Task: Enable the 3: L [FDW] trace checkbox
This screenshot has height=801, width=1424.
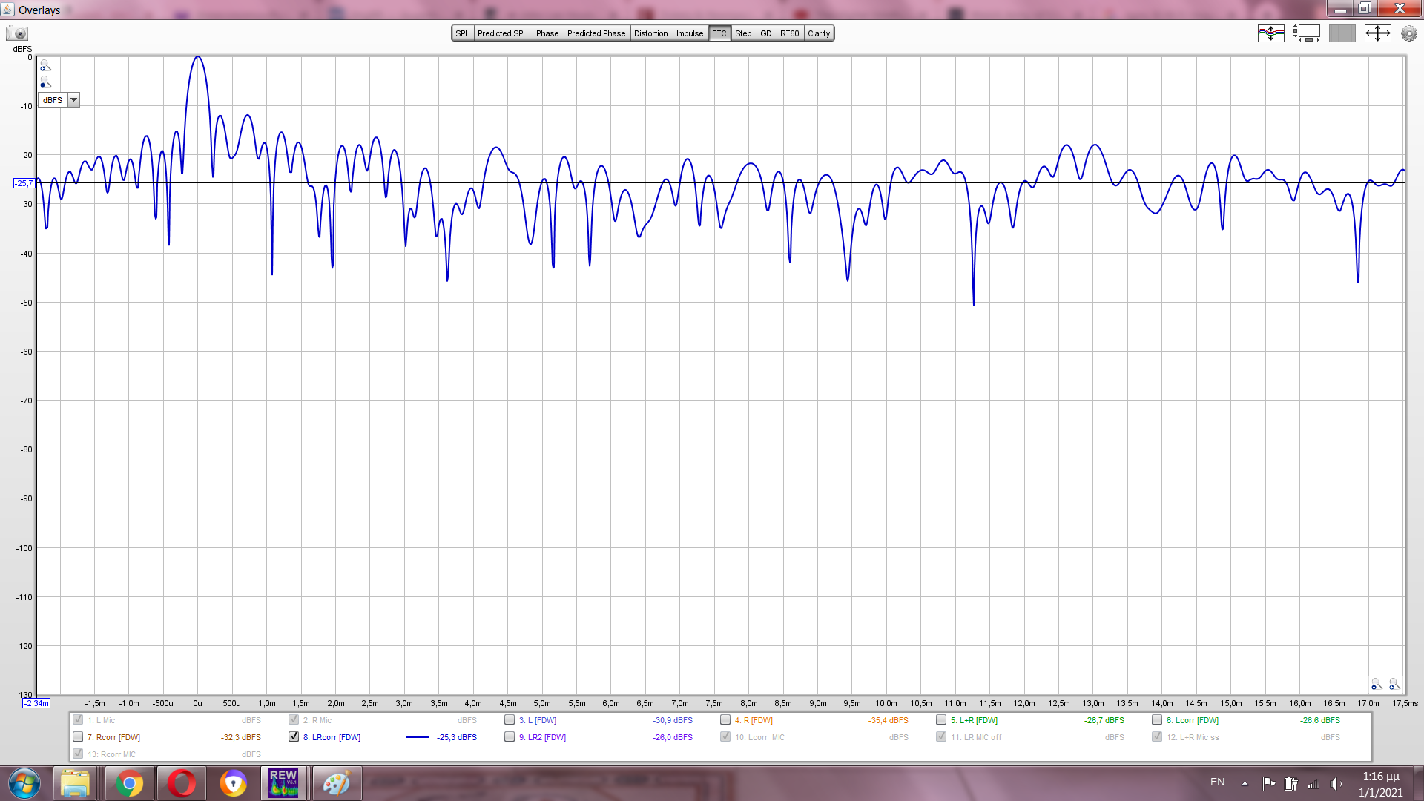Action: pyautogui.click(x=510, y=719)
